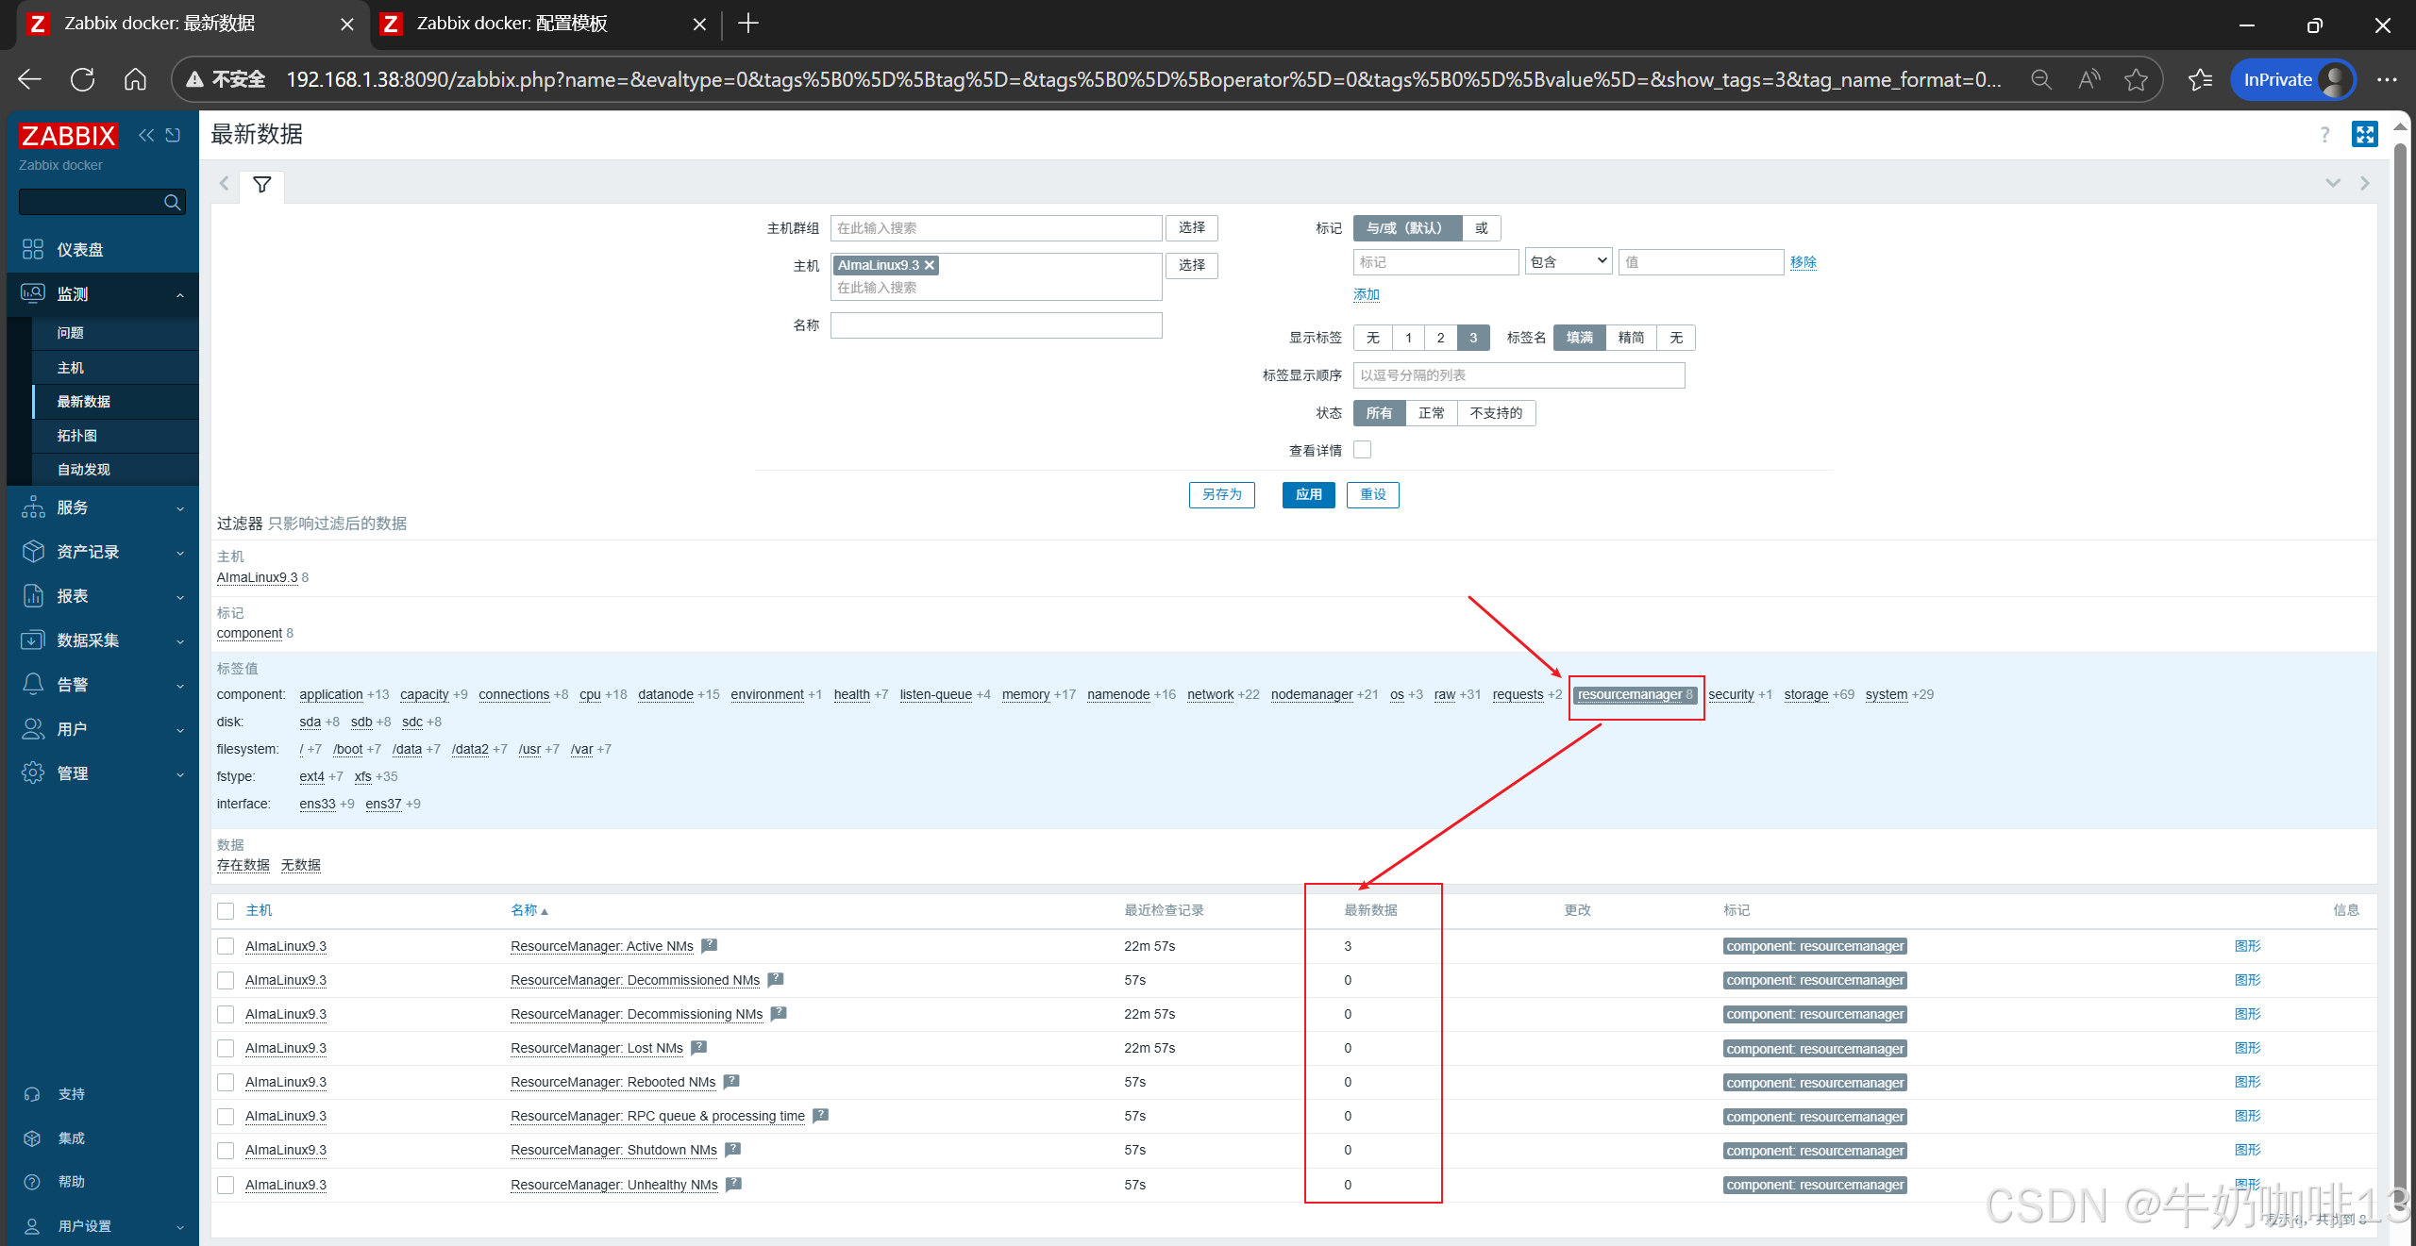
Task: Click sidebar search magnifier icon
Action: 172,202
